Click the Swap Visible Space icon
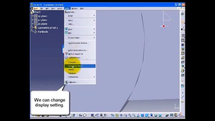 pyautogui.click(x=160, y=115)
